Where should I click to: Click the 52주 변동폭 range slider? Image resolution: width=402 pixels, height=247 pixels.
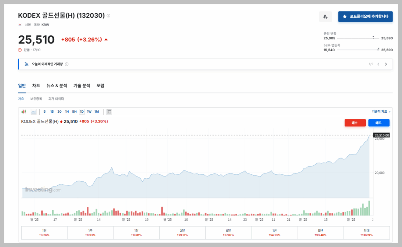click(x=358, y=50)
